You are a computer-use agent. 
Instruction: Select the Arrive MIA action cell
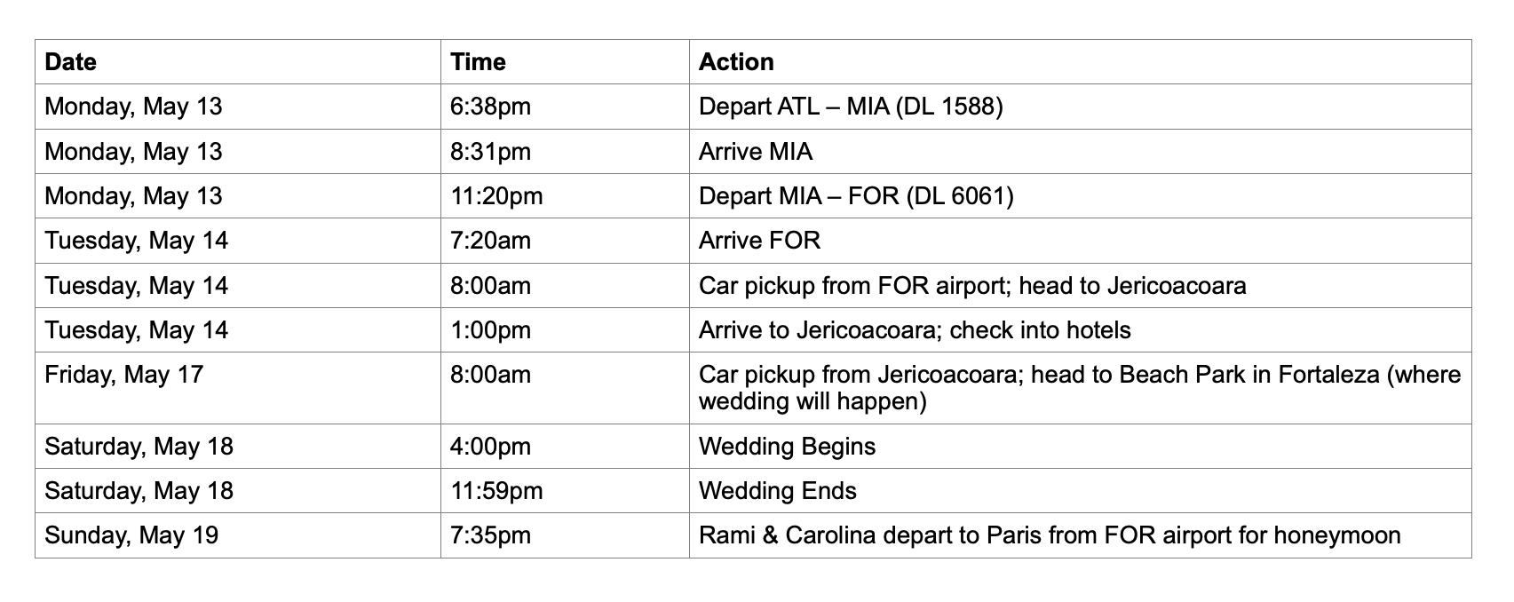coord(1080,151)
